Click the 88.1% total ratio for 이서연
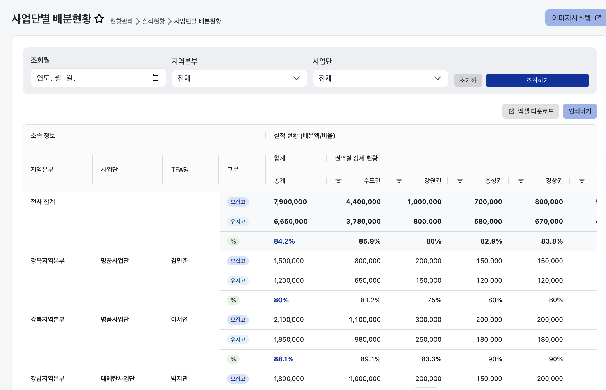This screenshot has height=390, width=606. pos(283,359)
